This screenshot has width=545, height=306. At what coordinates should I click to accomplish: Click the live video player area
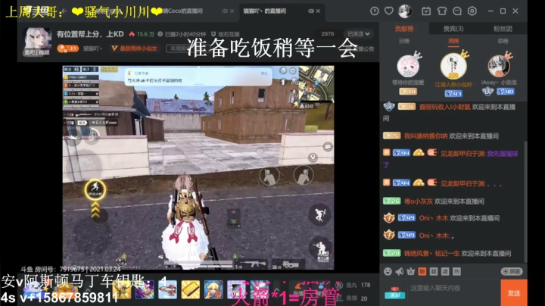(x=198, y=167)
